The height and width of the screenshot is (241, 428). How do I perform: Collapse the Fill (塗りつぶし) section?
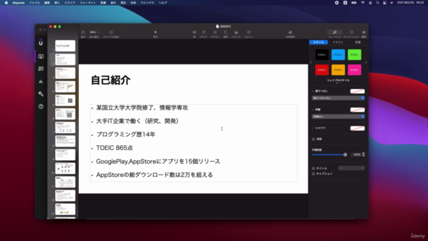click(313, 91)
